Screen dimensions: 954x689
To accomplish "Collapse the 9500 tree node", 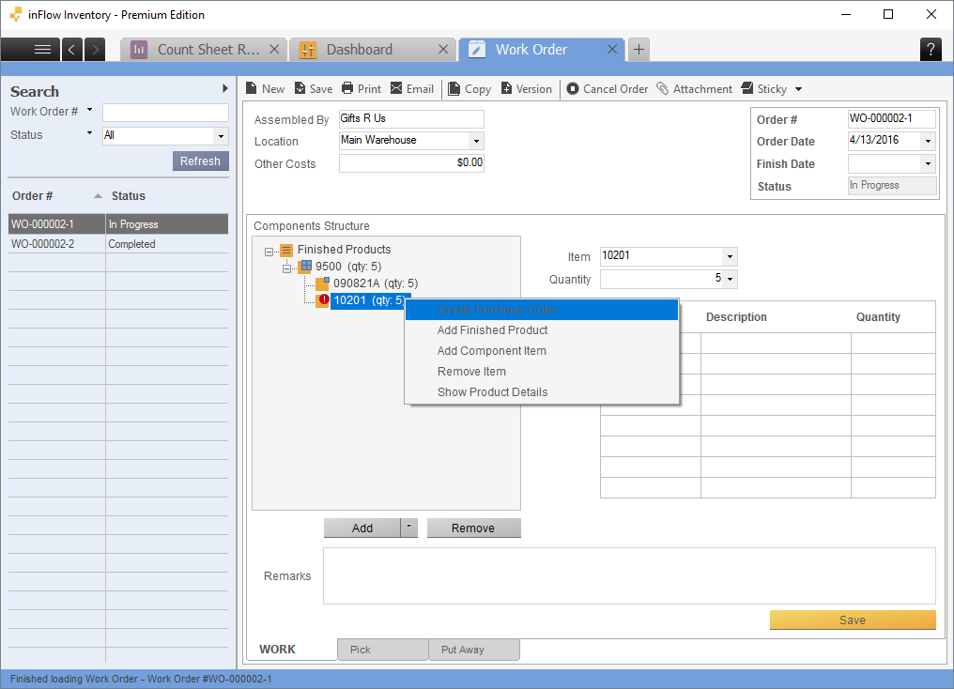I will click(286, 268).
